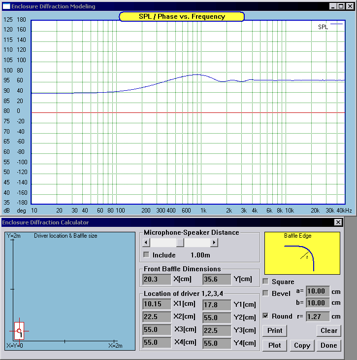Click the Done button
The image size is (357, 360).
pyautogui.click(x=329, y=345)
